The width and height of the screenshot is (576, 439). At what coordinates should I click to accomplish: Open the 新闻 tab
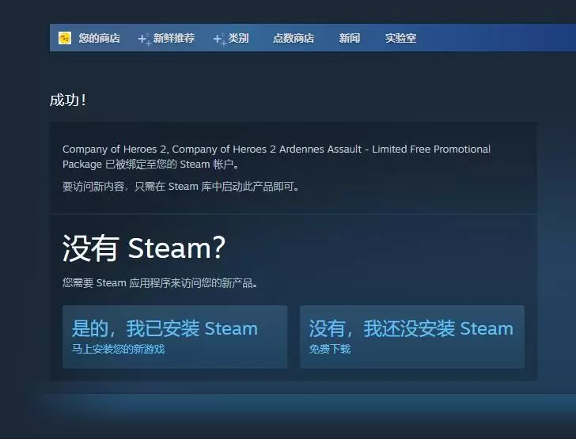[x=350, y=38]
